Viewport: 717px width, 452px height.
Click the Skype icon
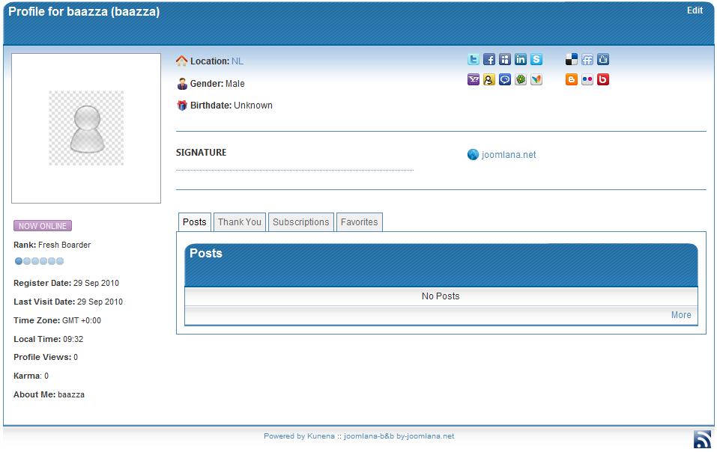point(536,60)
